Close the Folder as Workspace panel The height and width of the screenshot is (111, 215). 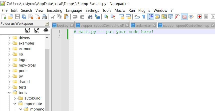pyautogui.click(x=47, y=23)
